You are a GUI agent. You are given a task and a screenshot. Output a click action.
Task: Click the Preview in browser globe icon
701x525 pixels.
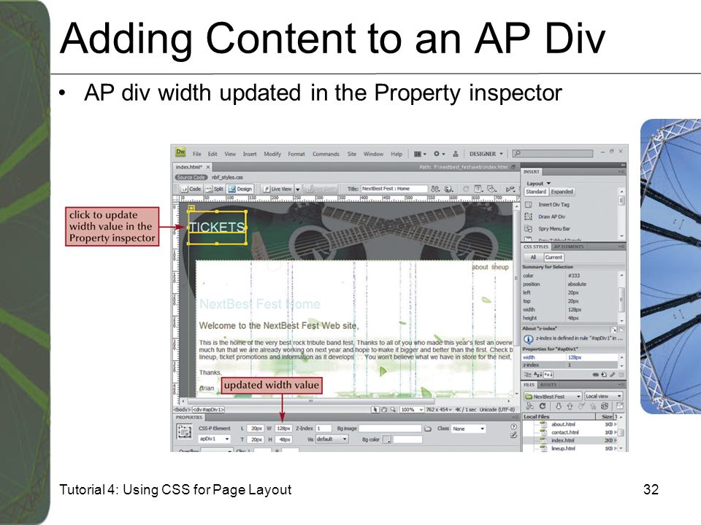(x=449, y=189)
